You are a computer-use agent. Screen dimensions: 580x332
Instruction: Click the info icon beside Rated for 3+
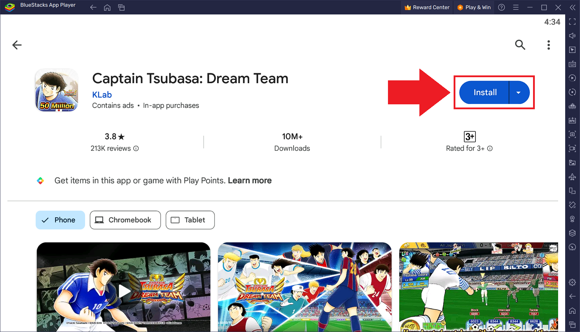click(490, 148)
